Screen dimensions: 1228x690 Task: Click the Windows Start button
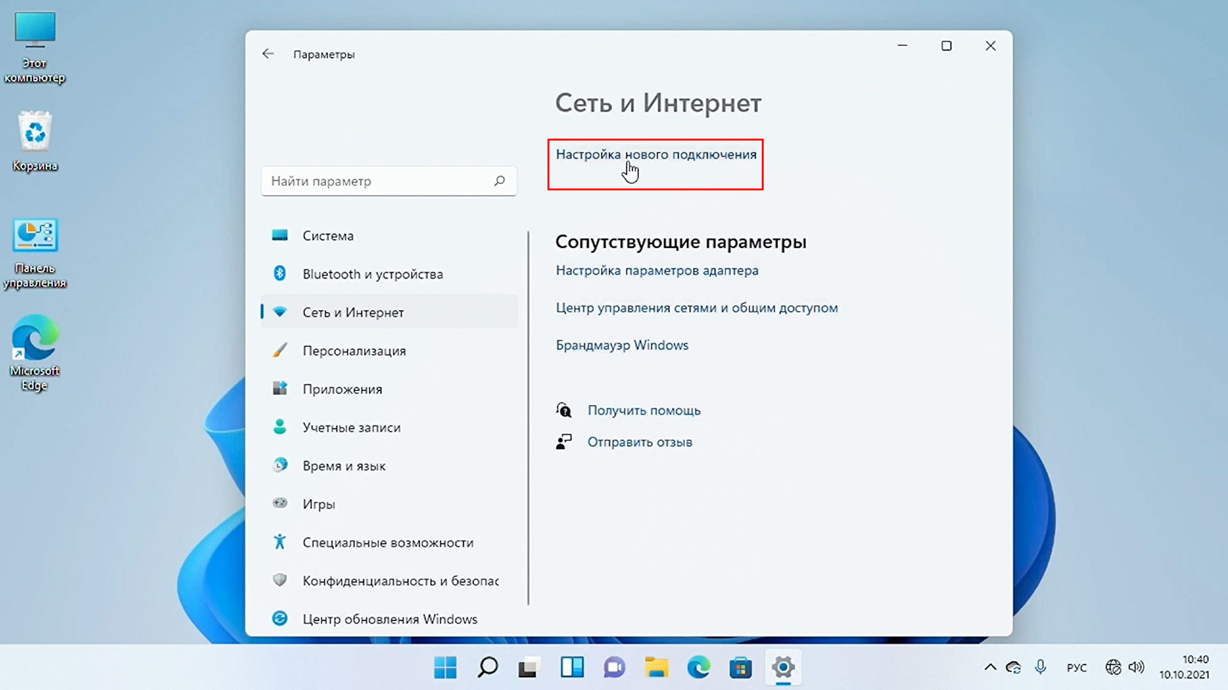(445, 668)
